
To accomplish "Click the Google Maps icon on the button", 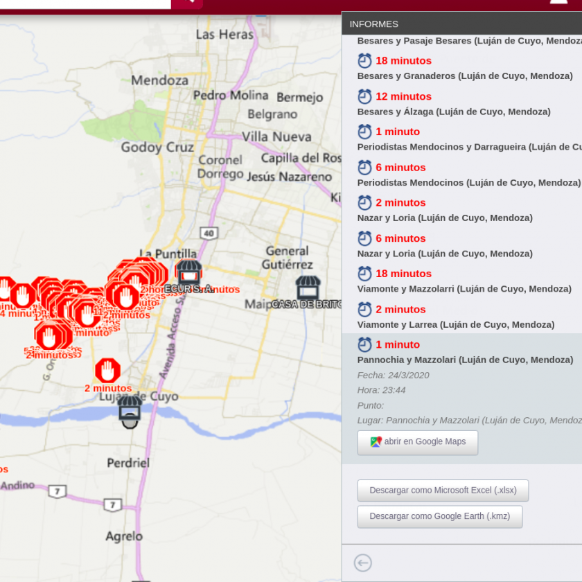I will click(376, 442).
